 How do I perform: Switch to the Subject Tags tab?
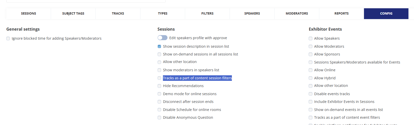coord(73,14)
